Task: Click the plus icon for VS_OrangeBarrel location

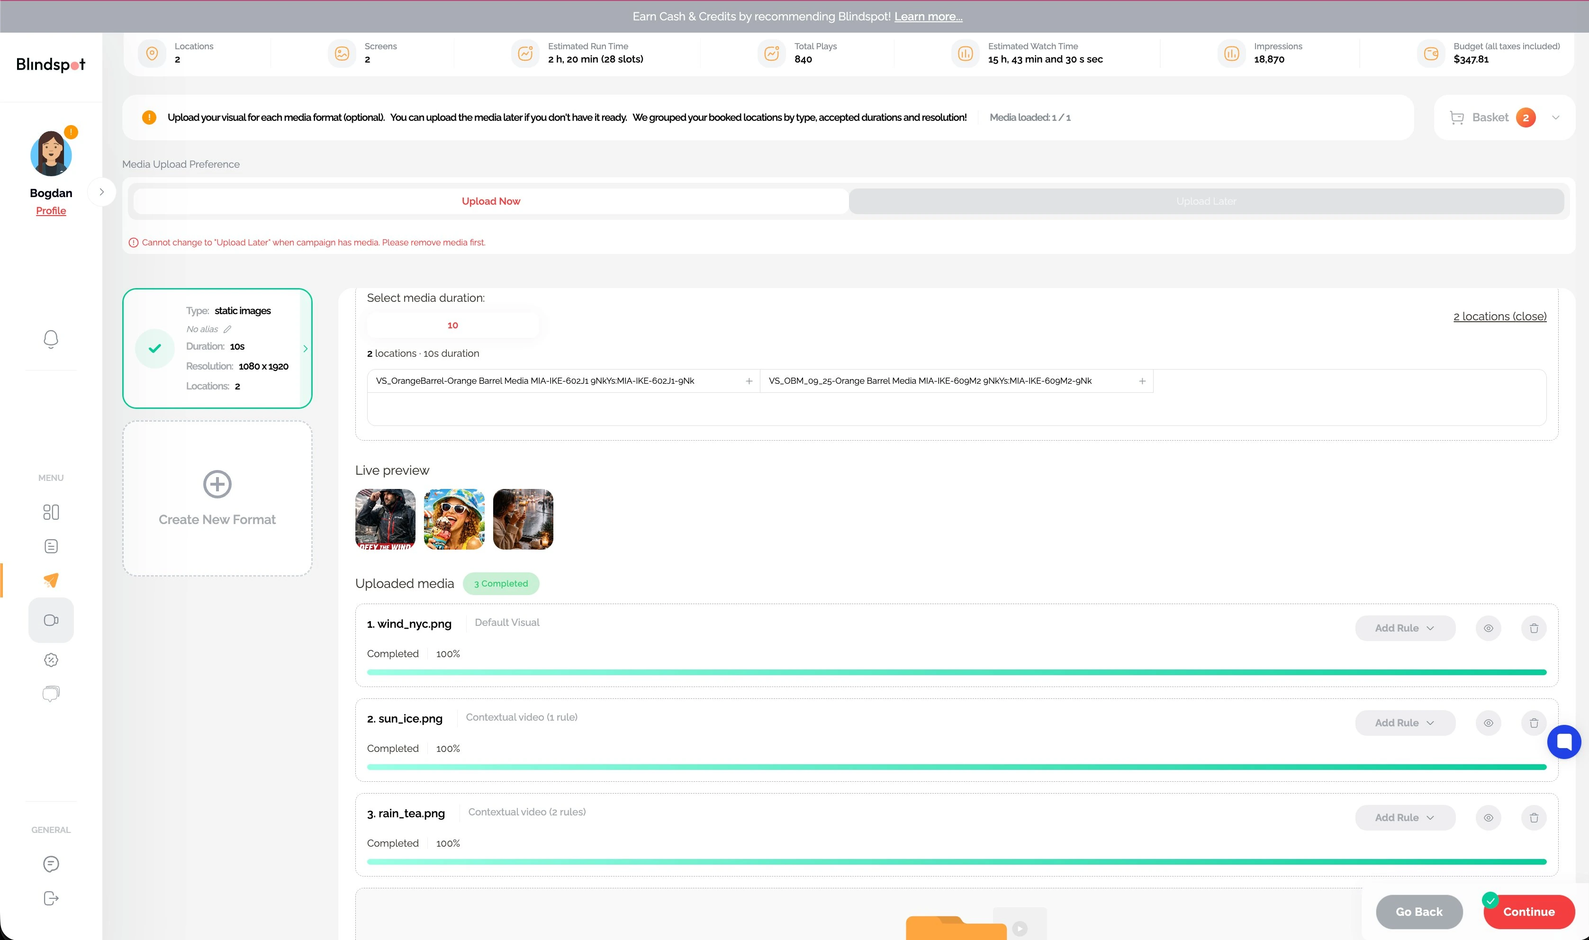Action: coord(749,380)
